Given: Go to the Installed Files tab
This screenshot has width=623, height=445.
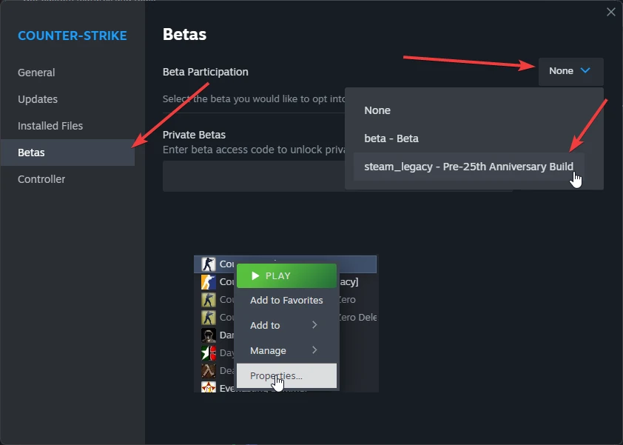Looking at the screenshot, I should click(x=50, y=126).
